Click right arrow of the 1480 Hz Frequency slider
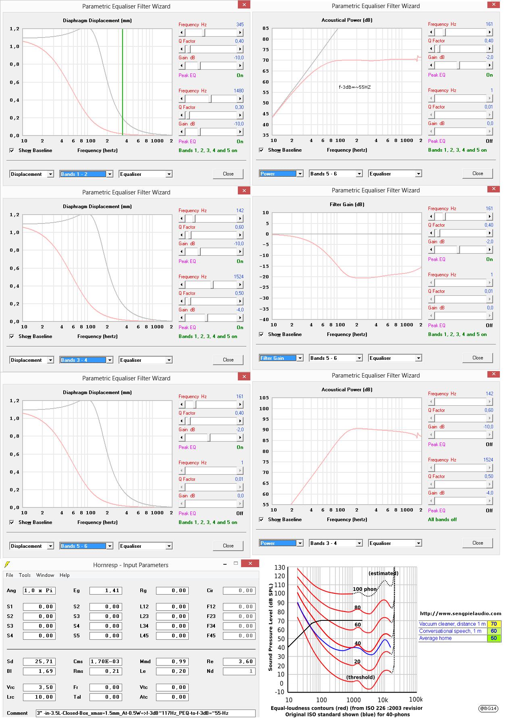 tap(240, 99)
